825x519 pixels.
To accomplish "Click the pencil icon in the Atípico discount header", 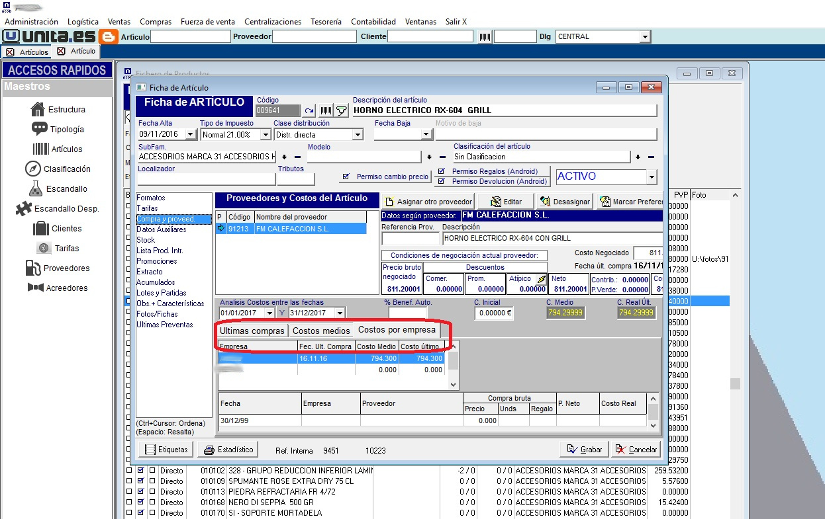I will 540,279.
